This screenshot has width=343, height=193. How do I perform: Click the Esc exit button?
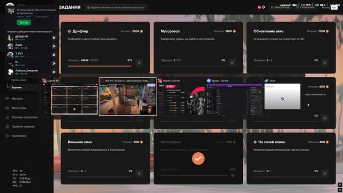[x=334, y=7]
